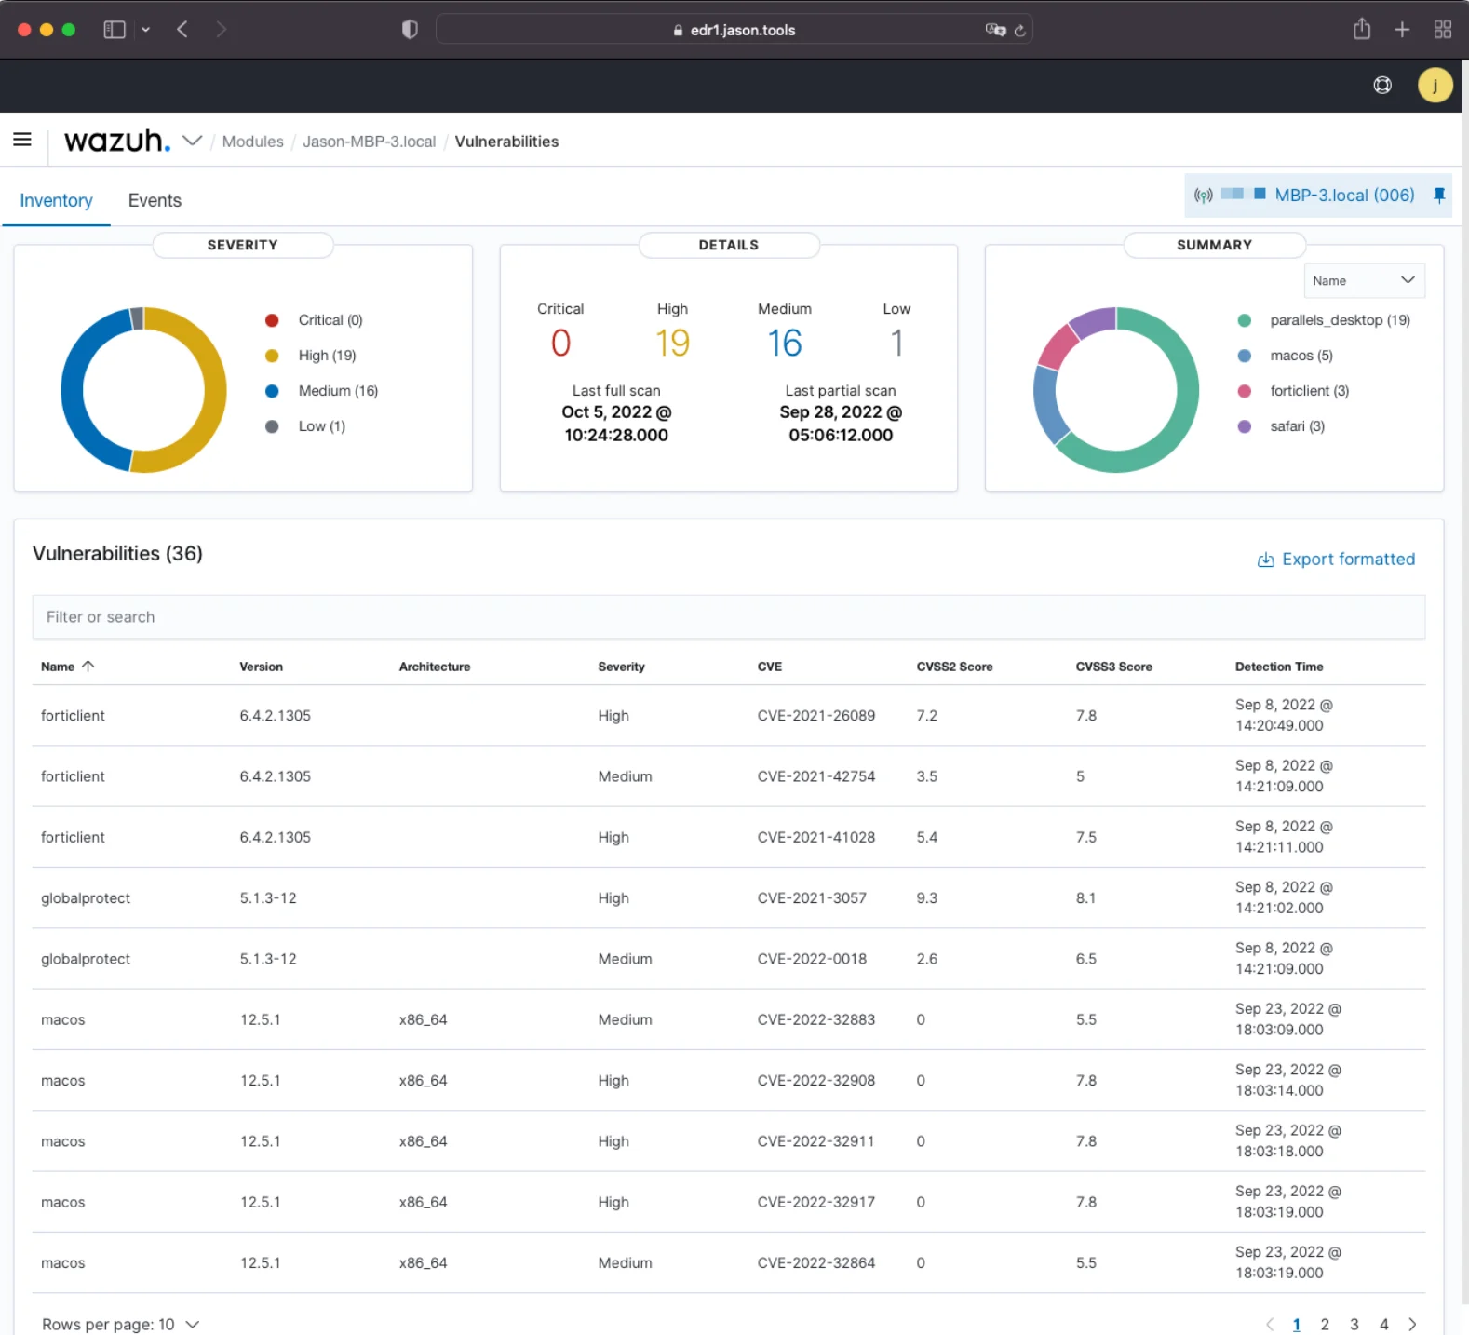Open the Jason-MBP-3.local breadcrumb
This screenshot has height=1335, width=1469.
pyautogui.click(x=370, y=142)
